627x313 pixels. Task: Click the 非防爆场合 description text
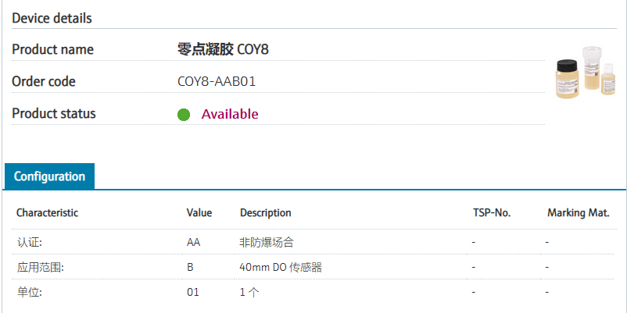tap(267, 242)
